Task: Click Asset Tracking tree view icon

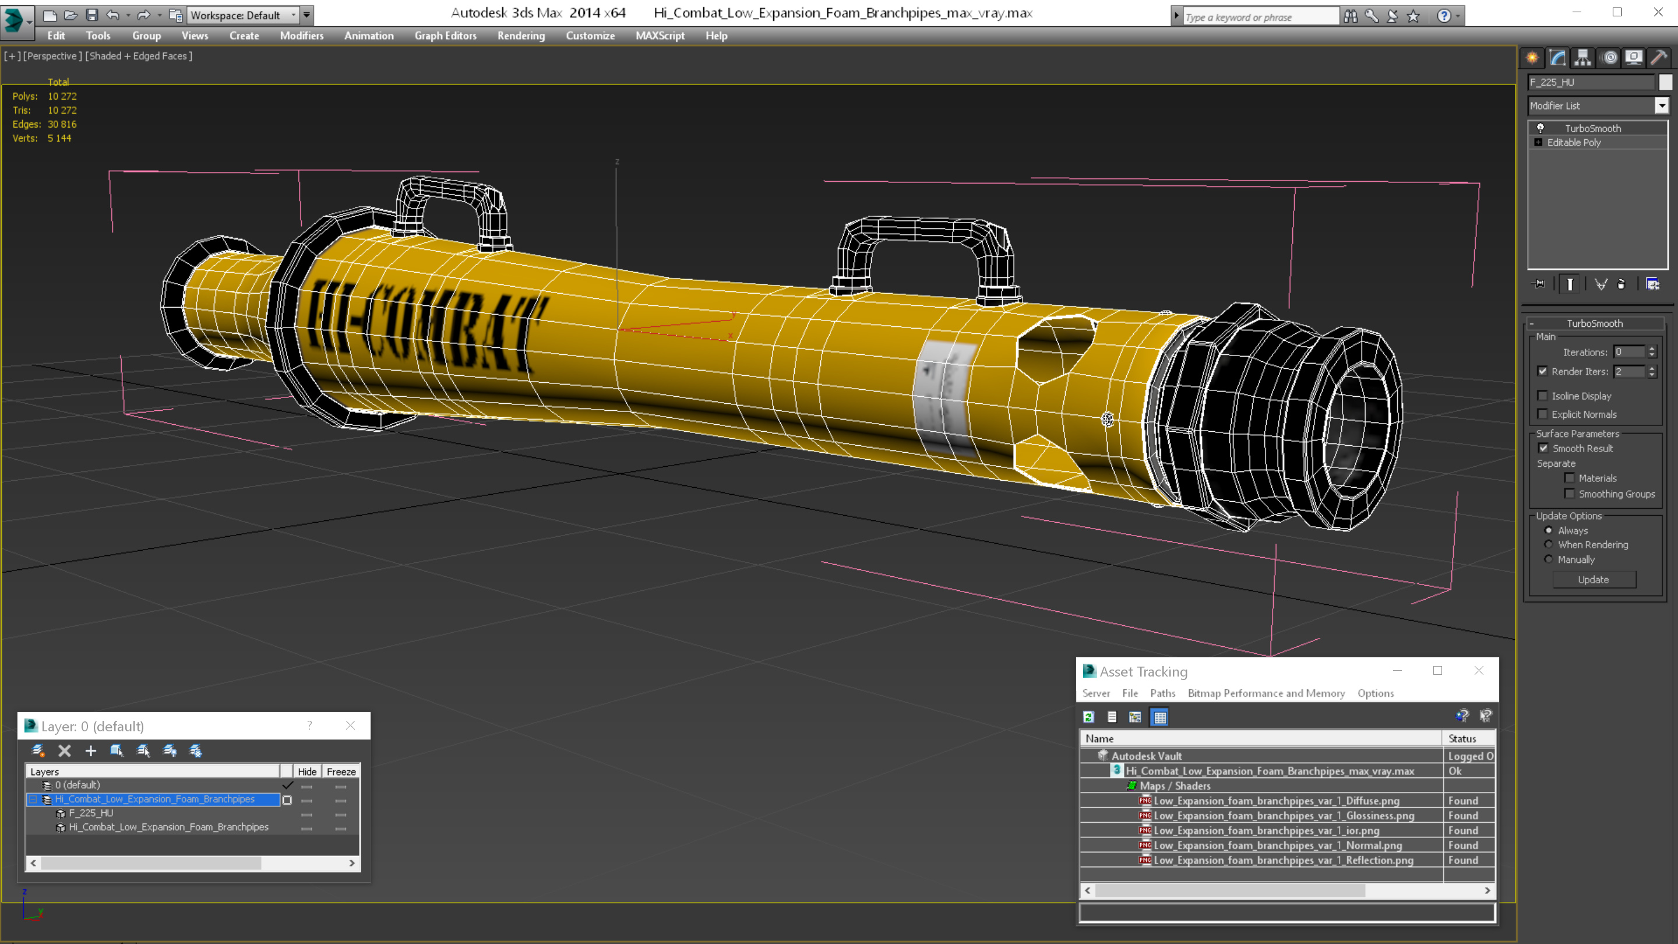Action: [x=1136, y=717]
